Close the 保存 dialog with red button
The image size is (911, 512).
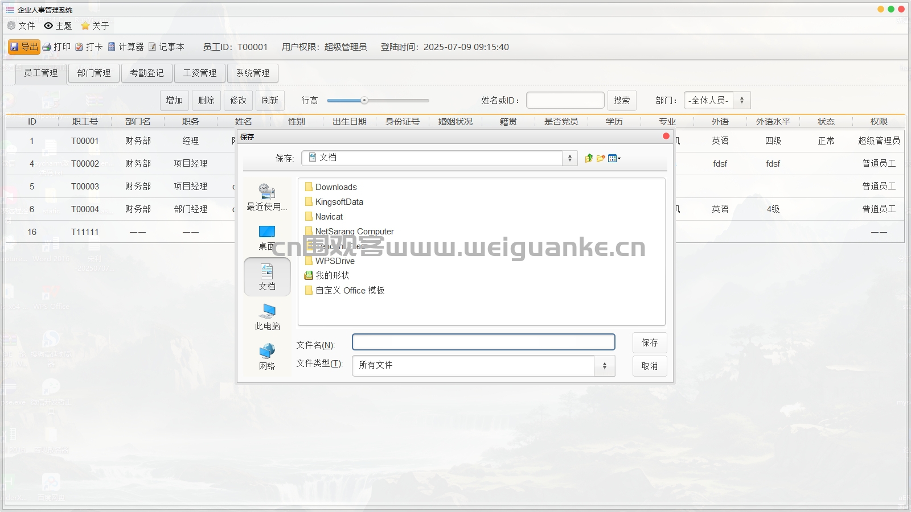pyautogui.click(x=666, y=136)
